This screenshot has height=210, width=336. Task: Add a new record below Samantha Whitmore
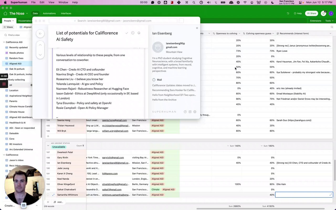point(48,202)
